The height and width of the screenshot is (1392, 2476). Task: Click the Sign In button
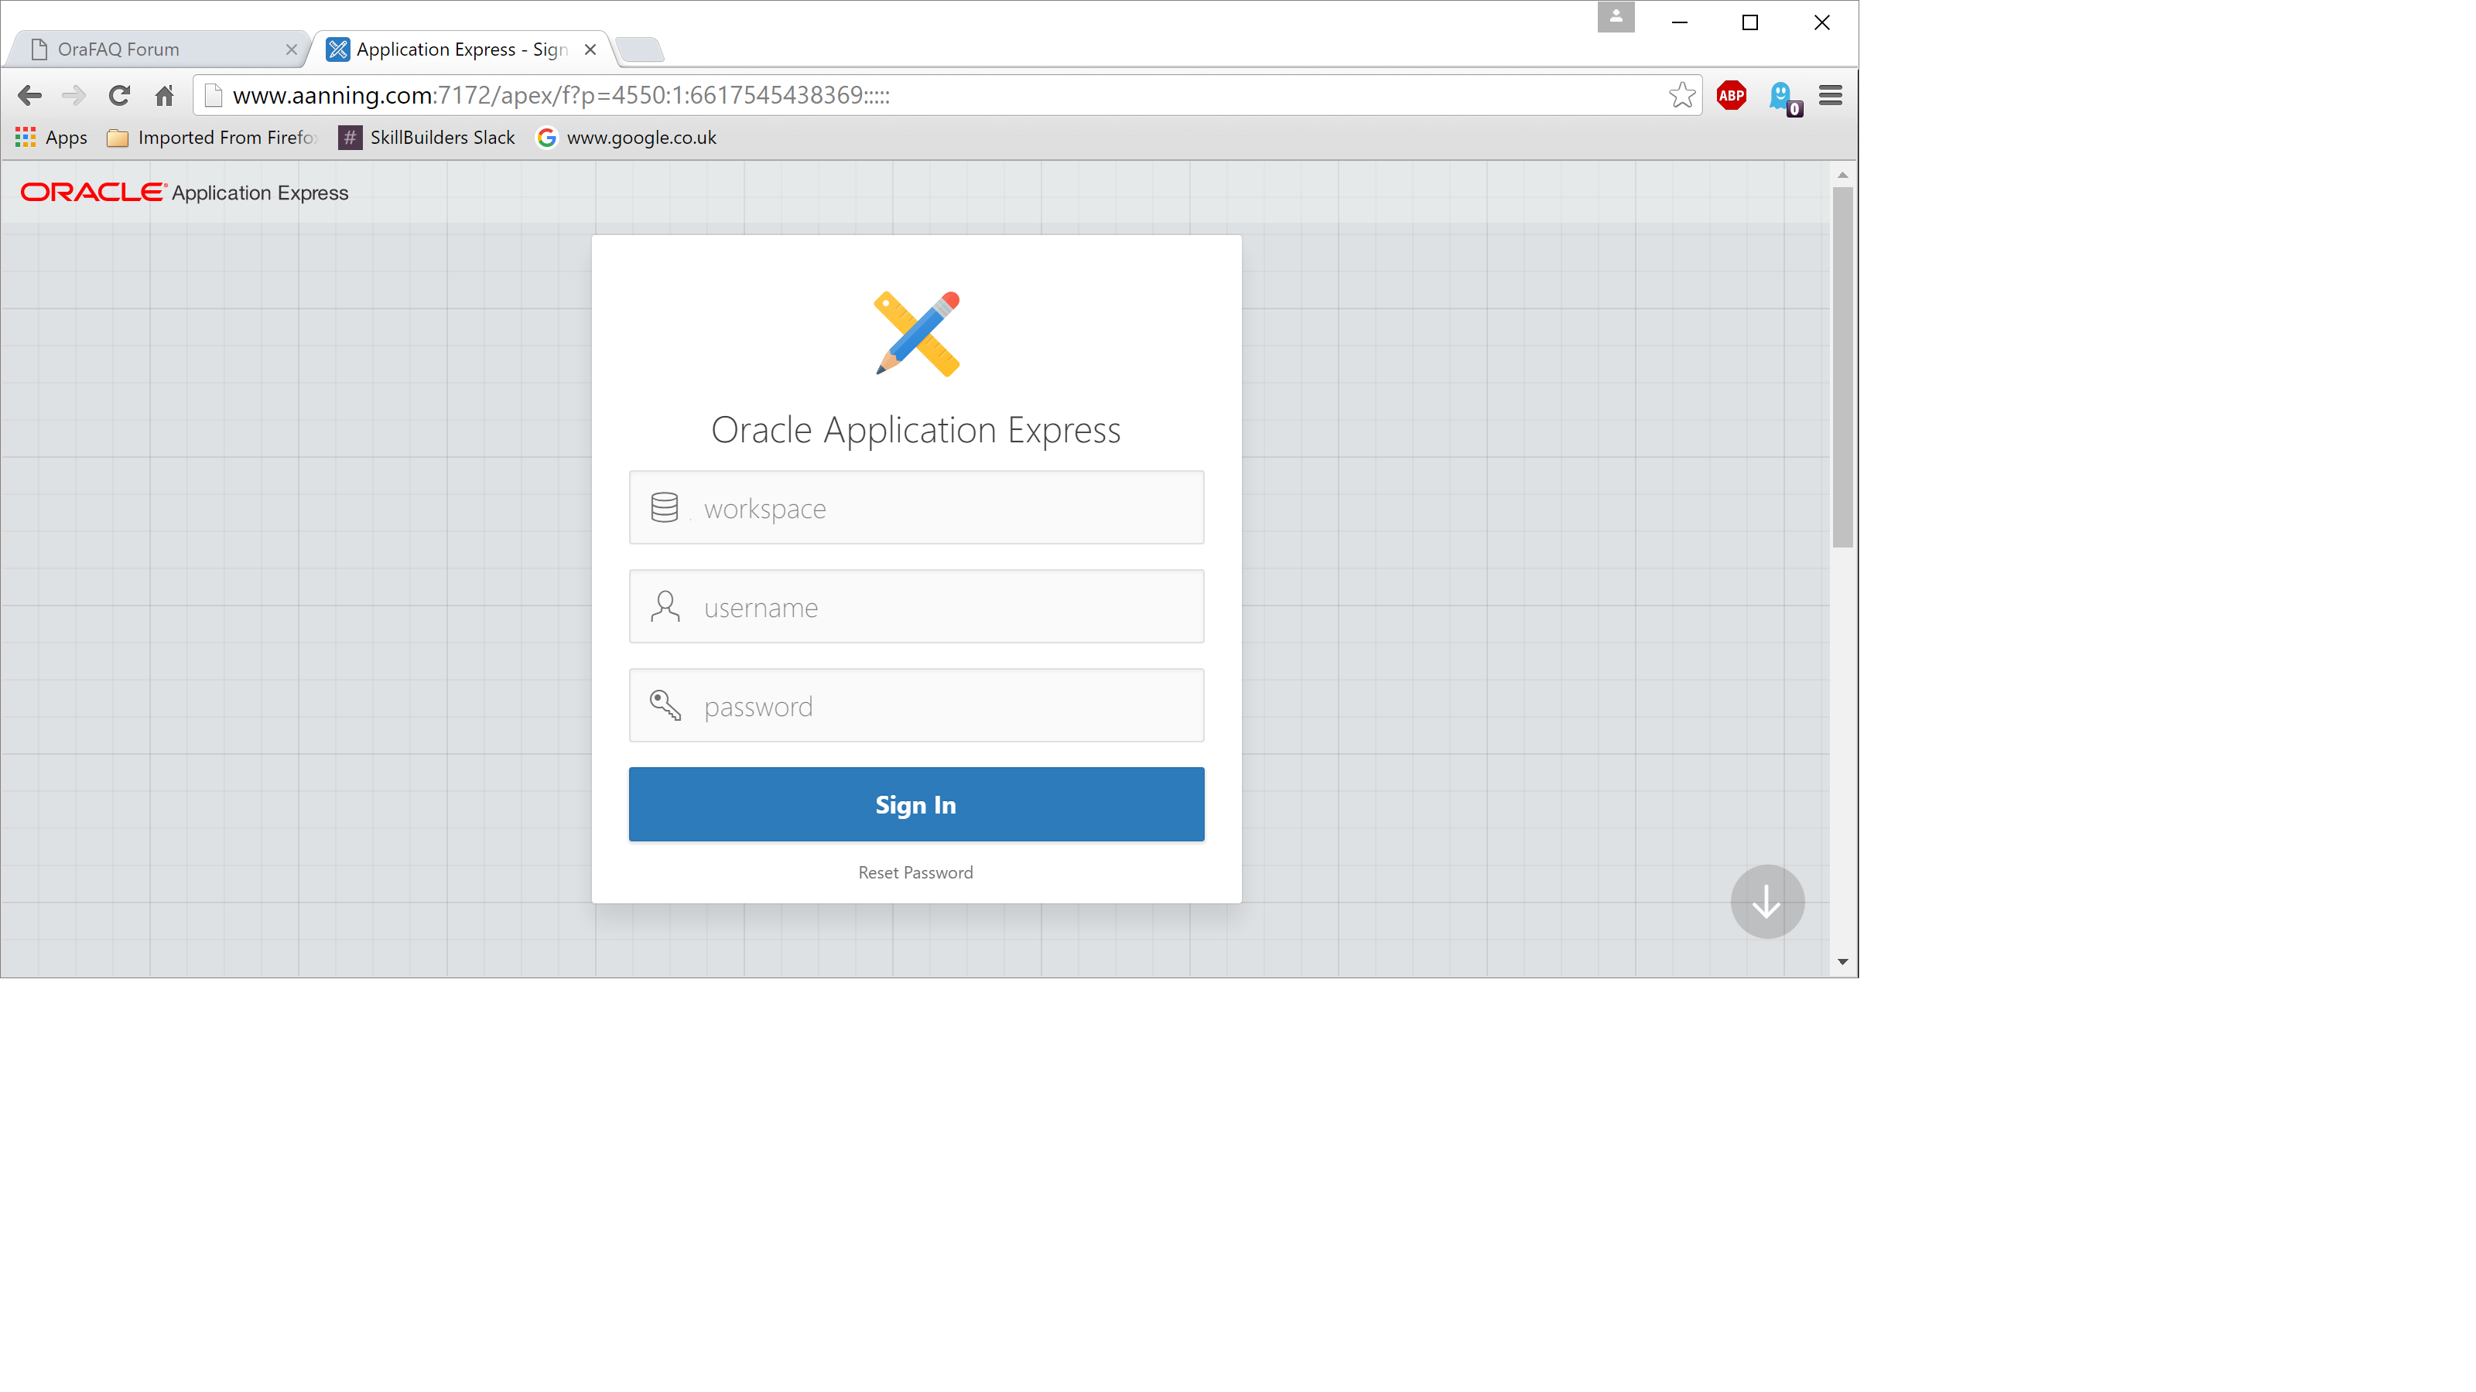[916, 804]
